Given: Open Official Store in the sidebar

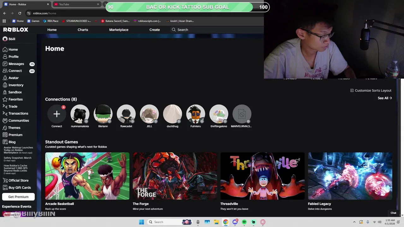Looking at the screenshot, I should coord(15,180).
